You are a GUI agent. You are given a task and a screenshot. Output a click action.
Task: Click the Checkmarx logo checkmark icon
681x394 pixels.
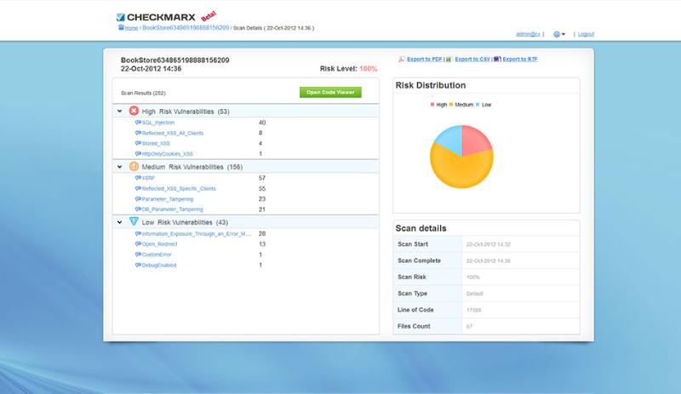[x=120, y=17]
